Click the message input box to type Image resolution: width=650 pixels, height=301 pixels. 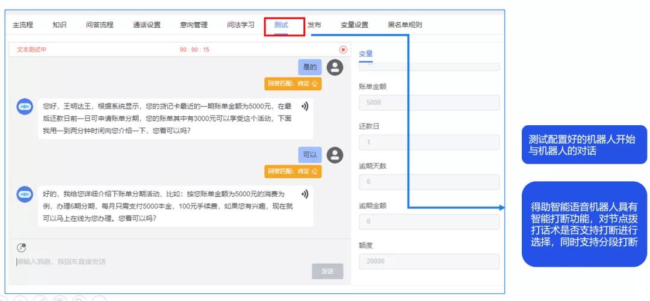pyautogui.click(x=162, y=261)
